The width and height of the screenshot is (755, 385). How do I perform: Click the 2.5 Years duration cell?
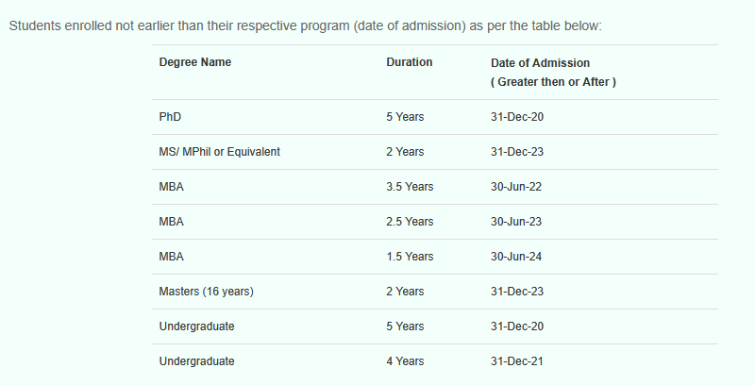(x=410, y=222)
